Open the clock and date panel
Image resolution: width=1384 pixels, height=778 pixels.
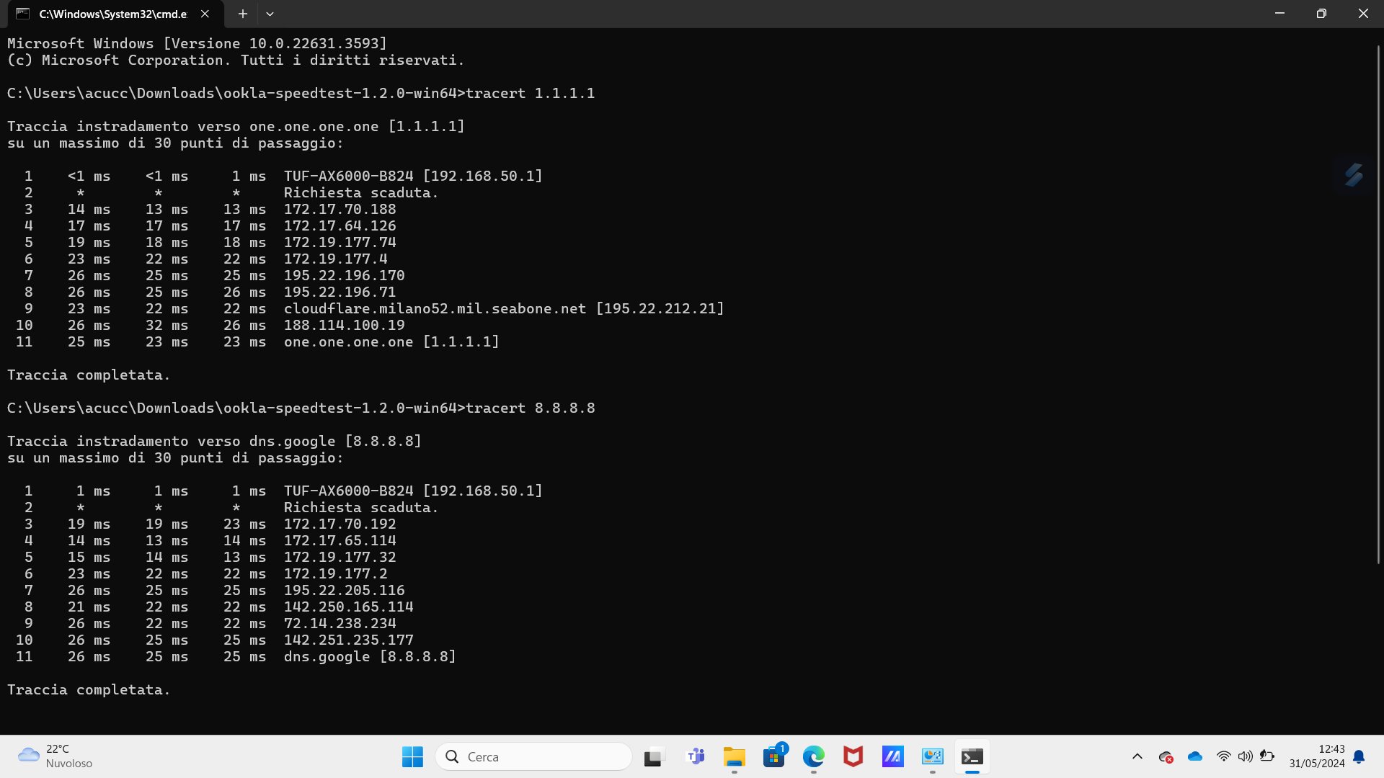click(1317, 756)
